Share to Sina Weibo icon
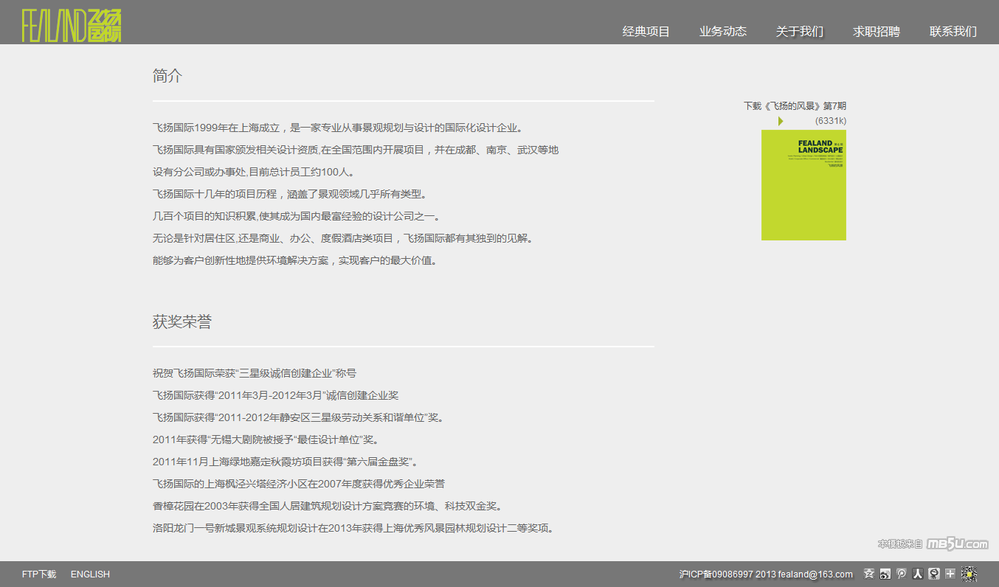Viewport: 999px width, 587px height. point(885,574)
